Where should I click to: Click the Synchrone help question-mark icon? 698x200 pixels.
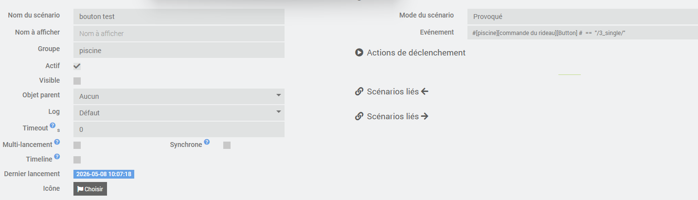click(207, 142)
